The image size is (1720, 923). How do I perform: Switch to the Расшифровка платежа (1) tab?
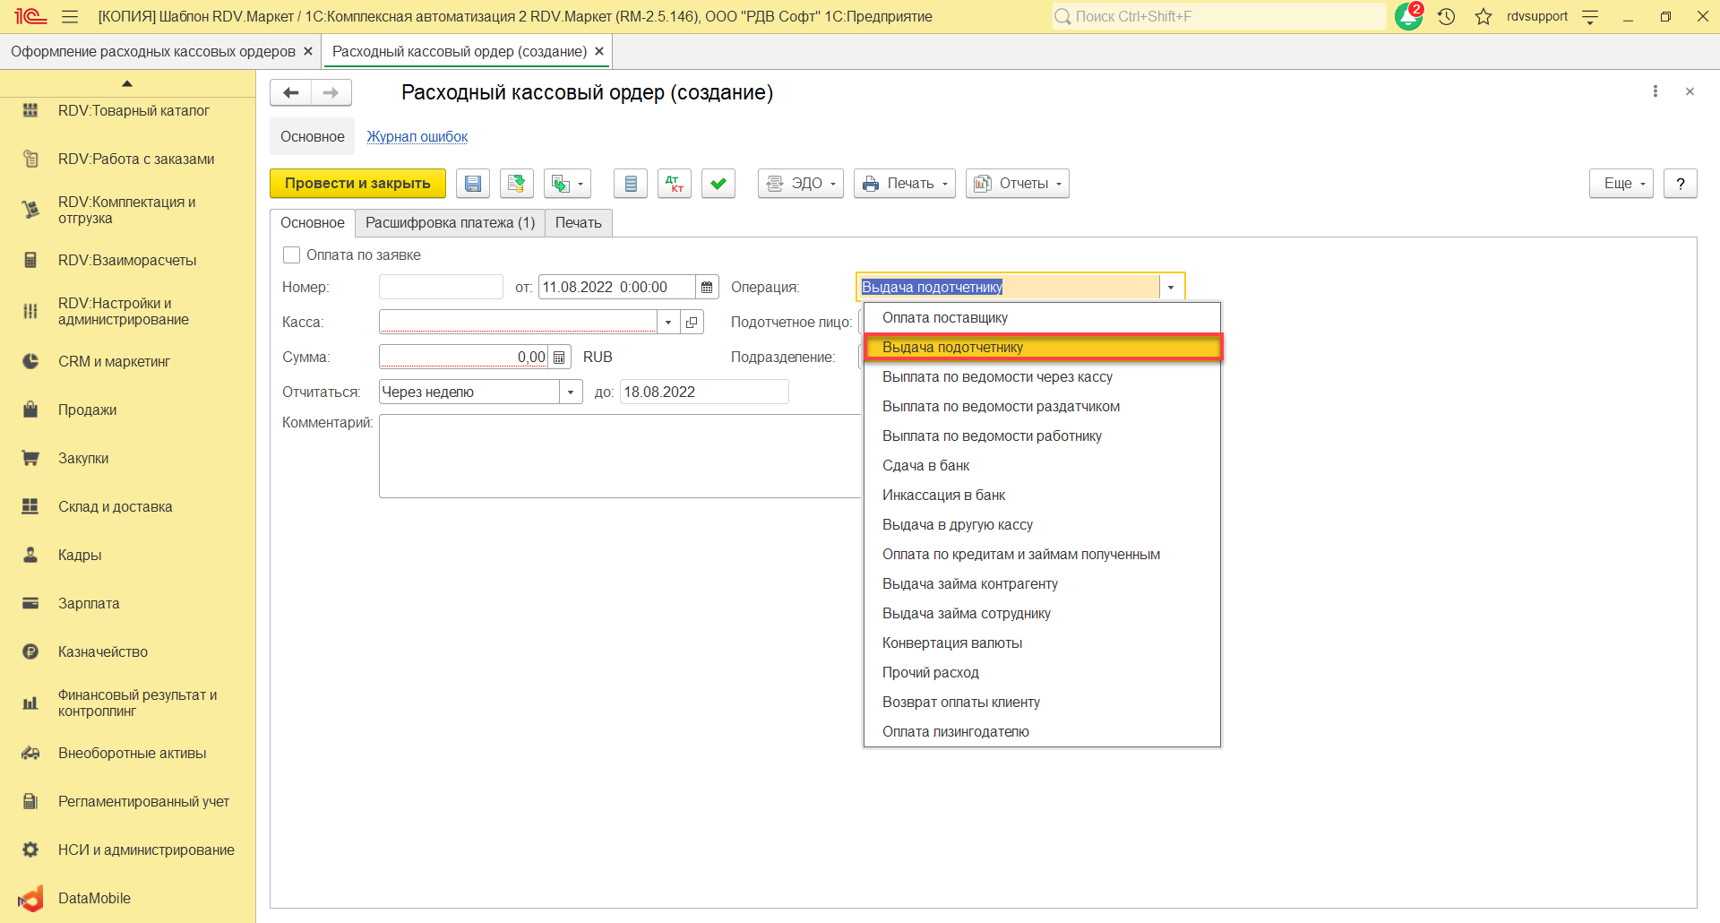tap(450, 223)
